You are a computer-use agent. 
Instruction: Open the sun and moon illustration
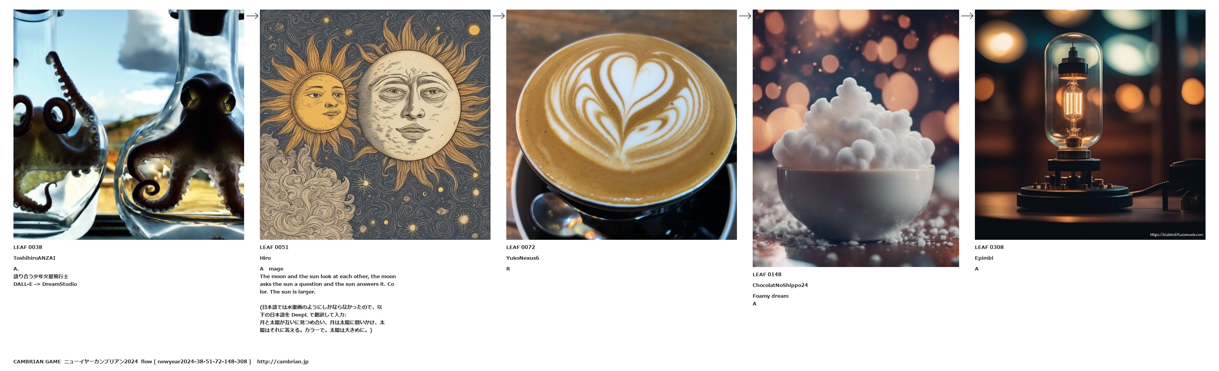[x=375, y=125]
